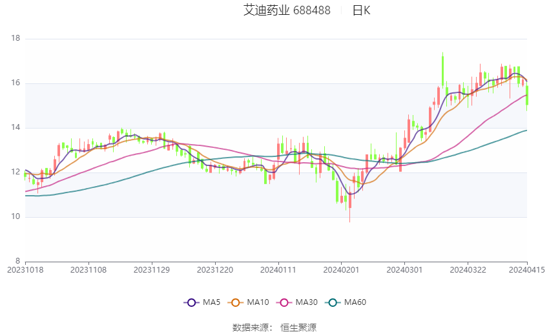Click the x-axis date 20240111
This screenshot has height=334, width=549.
coord(278,270)
